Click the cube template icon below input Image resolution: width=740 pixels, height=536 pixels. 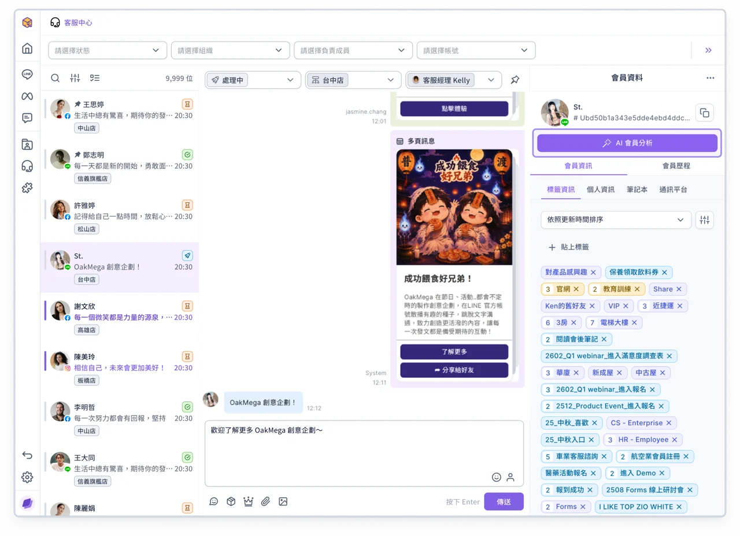231,501
